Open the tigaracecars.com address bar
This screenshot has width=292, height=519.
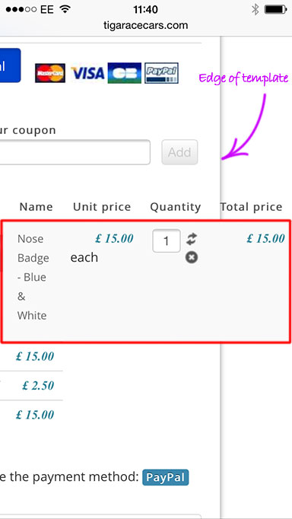pyautogui.click(x=146, y=25)
